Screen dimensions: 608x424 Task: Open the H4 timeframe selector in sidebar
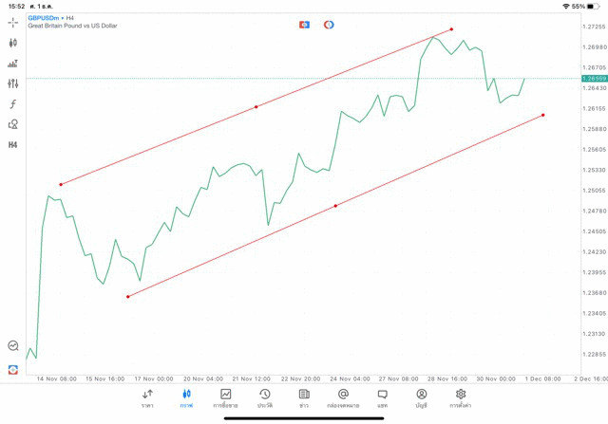click(x=12, y=145)
